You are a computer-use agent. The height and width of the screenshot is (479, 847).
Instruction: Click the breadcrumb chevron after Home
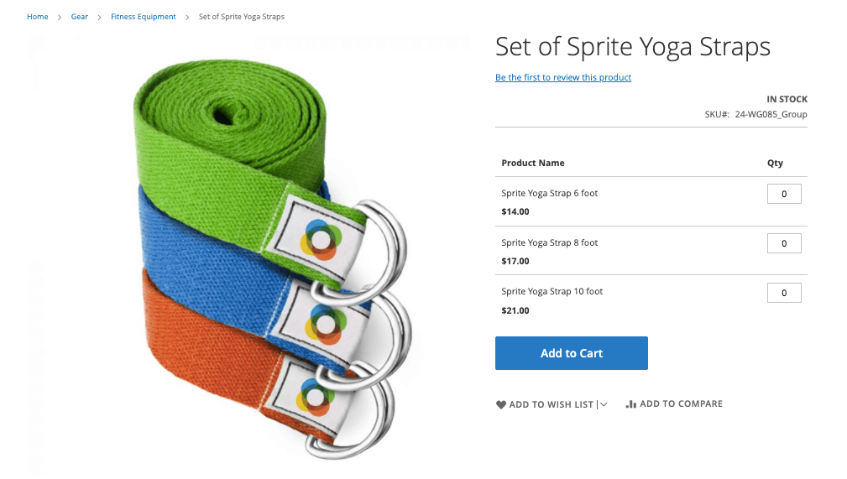60,17
